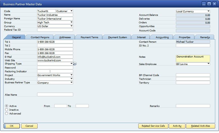Click the Orders value field
219x133 pixels.
pyautogui.click(x=193, y=23)
